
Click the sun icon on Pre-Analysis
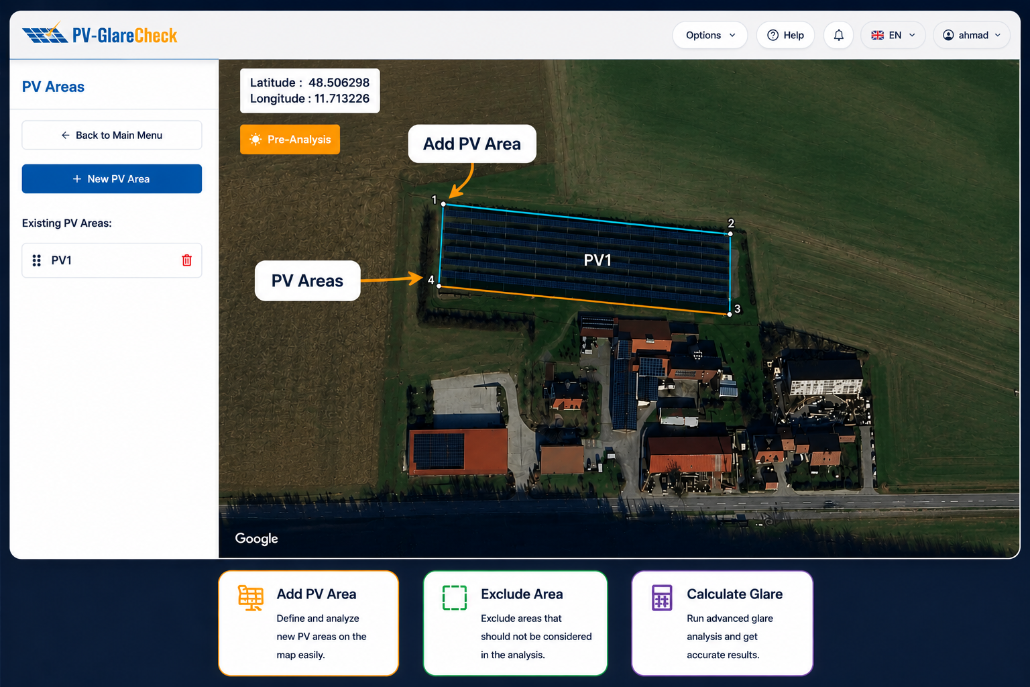click(x=255, y=140)
